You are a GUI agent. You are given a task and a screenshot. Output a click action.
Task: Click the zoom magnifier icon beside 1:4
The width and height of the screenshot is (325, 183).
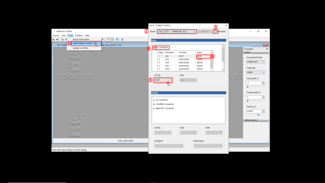(103, 39)
